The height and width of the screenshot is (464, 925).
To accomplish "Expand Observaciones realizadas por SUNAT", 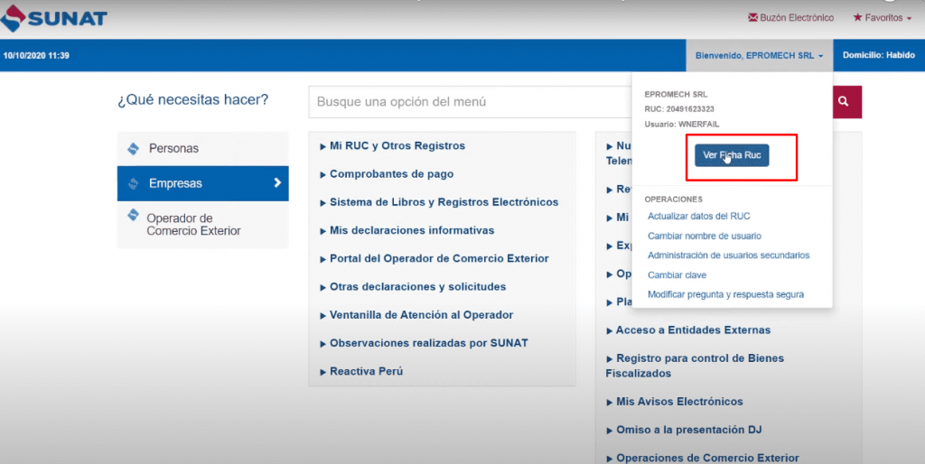I will pyautogui.click(x=424, y=343).
